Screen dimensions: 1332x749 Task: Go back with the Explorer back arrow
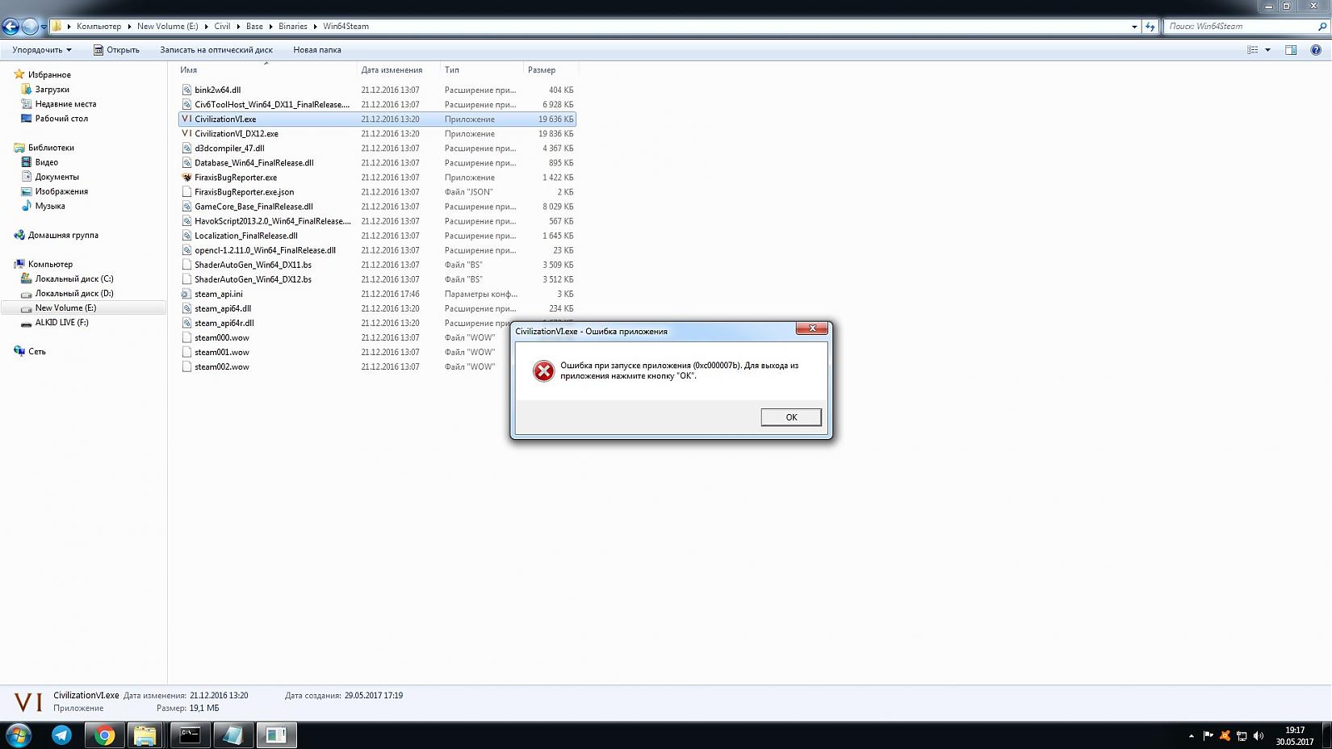[10, 27]
